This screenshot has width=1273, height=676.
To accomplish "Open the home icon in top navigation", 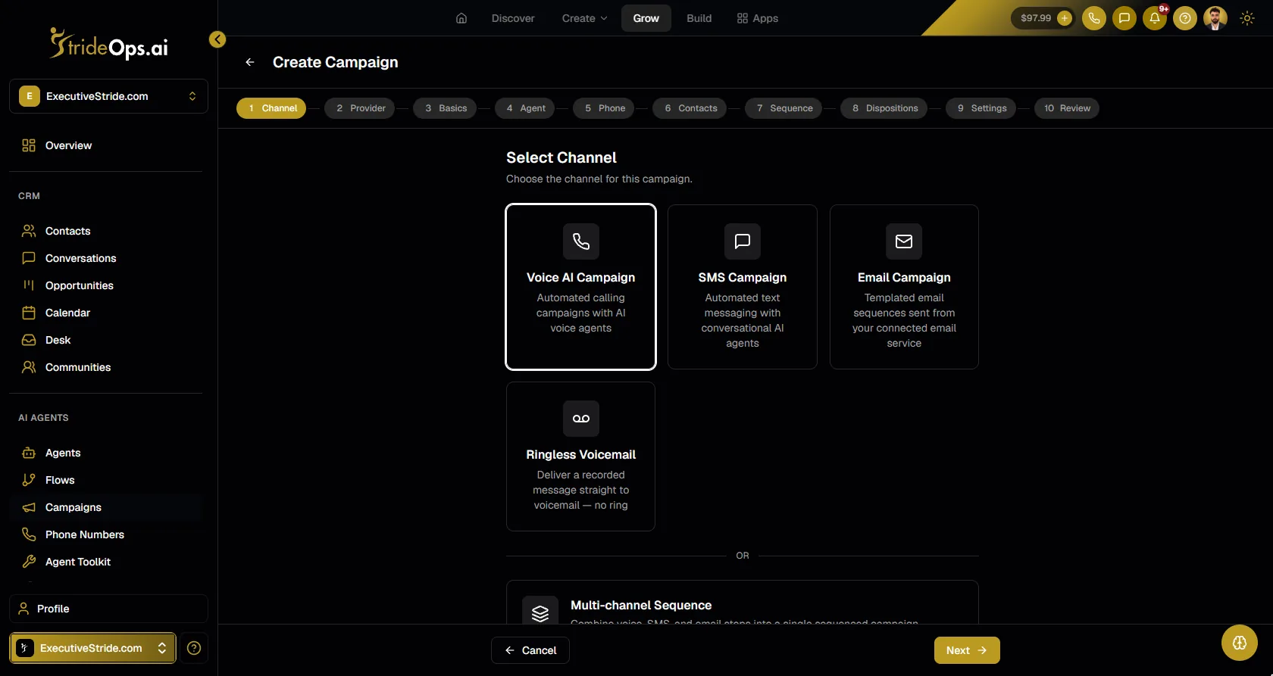I will click(x=461, y=18).
